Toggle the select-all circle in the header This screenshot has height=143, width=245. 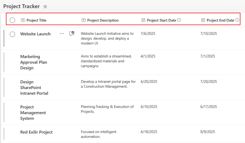[12, 20]
